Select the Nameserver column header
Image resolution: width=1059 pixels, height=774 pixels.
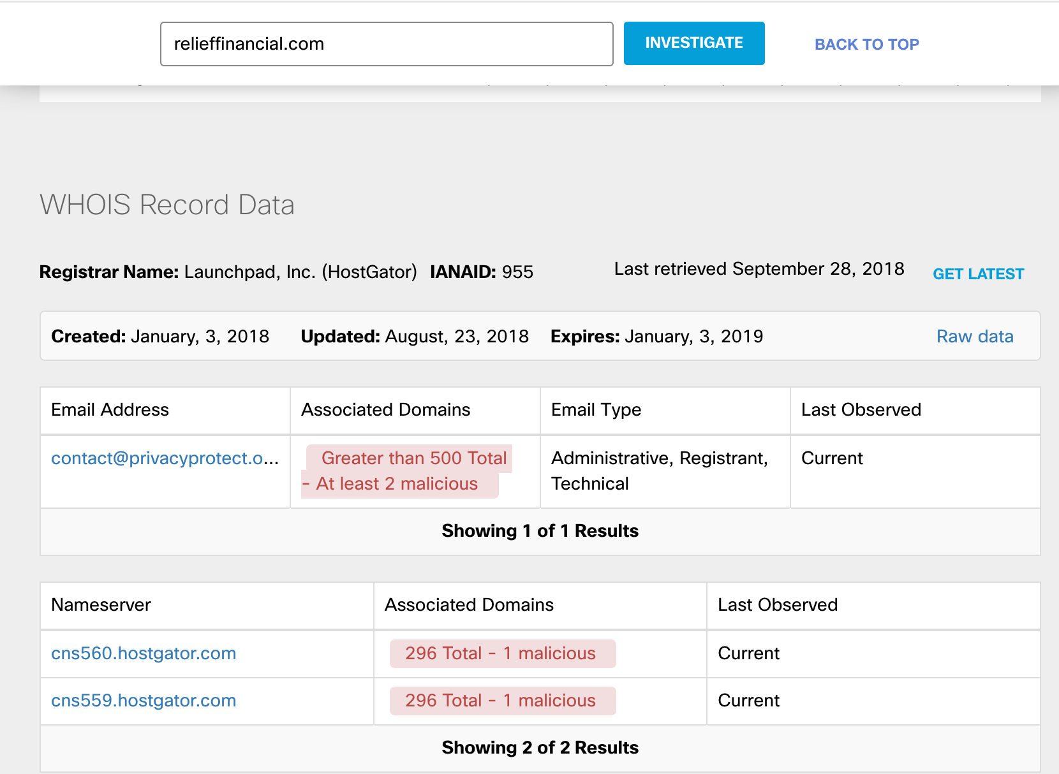click(x=101, y=605)
